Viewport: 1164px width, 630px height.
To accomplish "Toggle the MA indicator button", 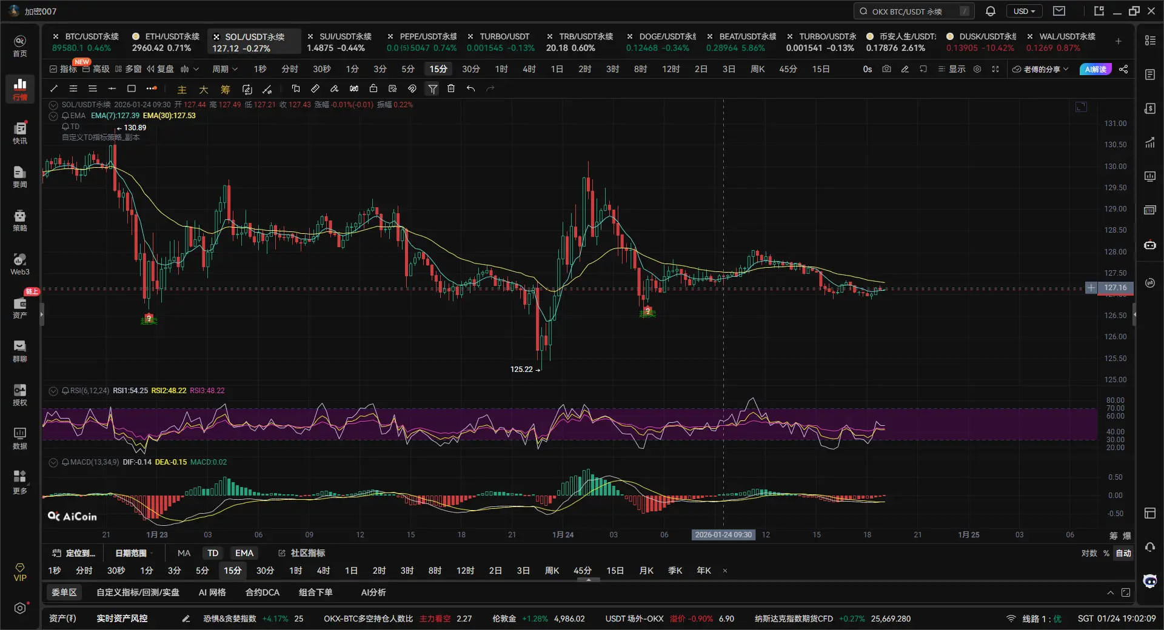I will coord(184,553).
